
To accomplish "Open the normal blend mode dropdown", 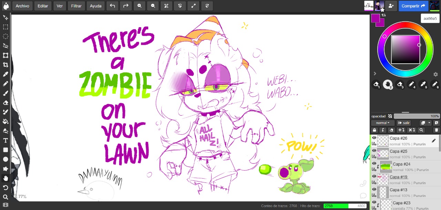I will click(383, 123).
